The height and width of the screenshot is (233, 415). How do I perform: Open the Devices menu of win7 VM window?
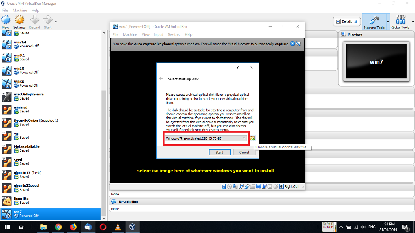click(x=173, y=35)
